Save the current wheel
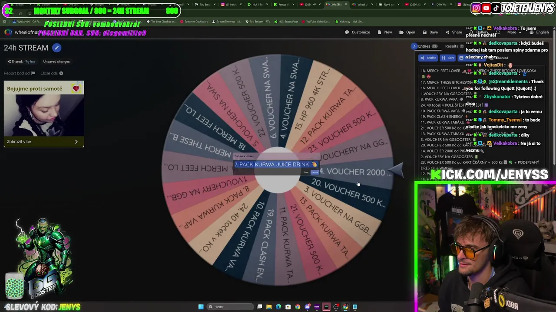 [x=430, y=32]
